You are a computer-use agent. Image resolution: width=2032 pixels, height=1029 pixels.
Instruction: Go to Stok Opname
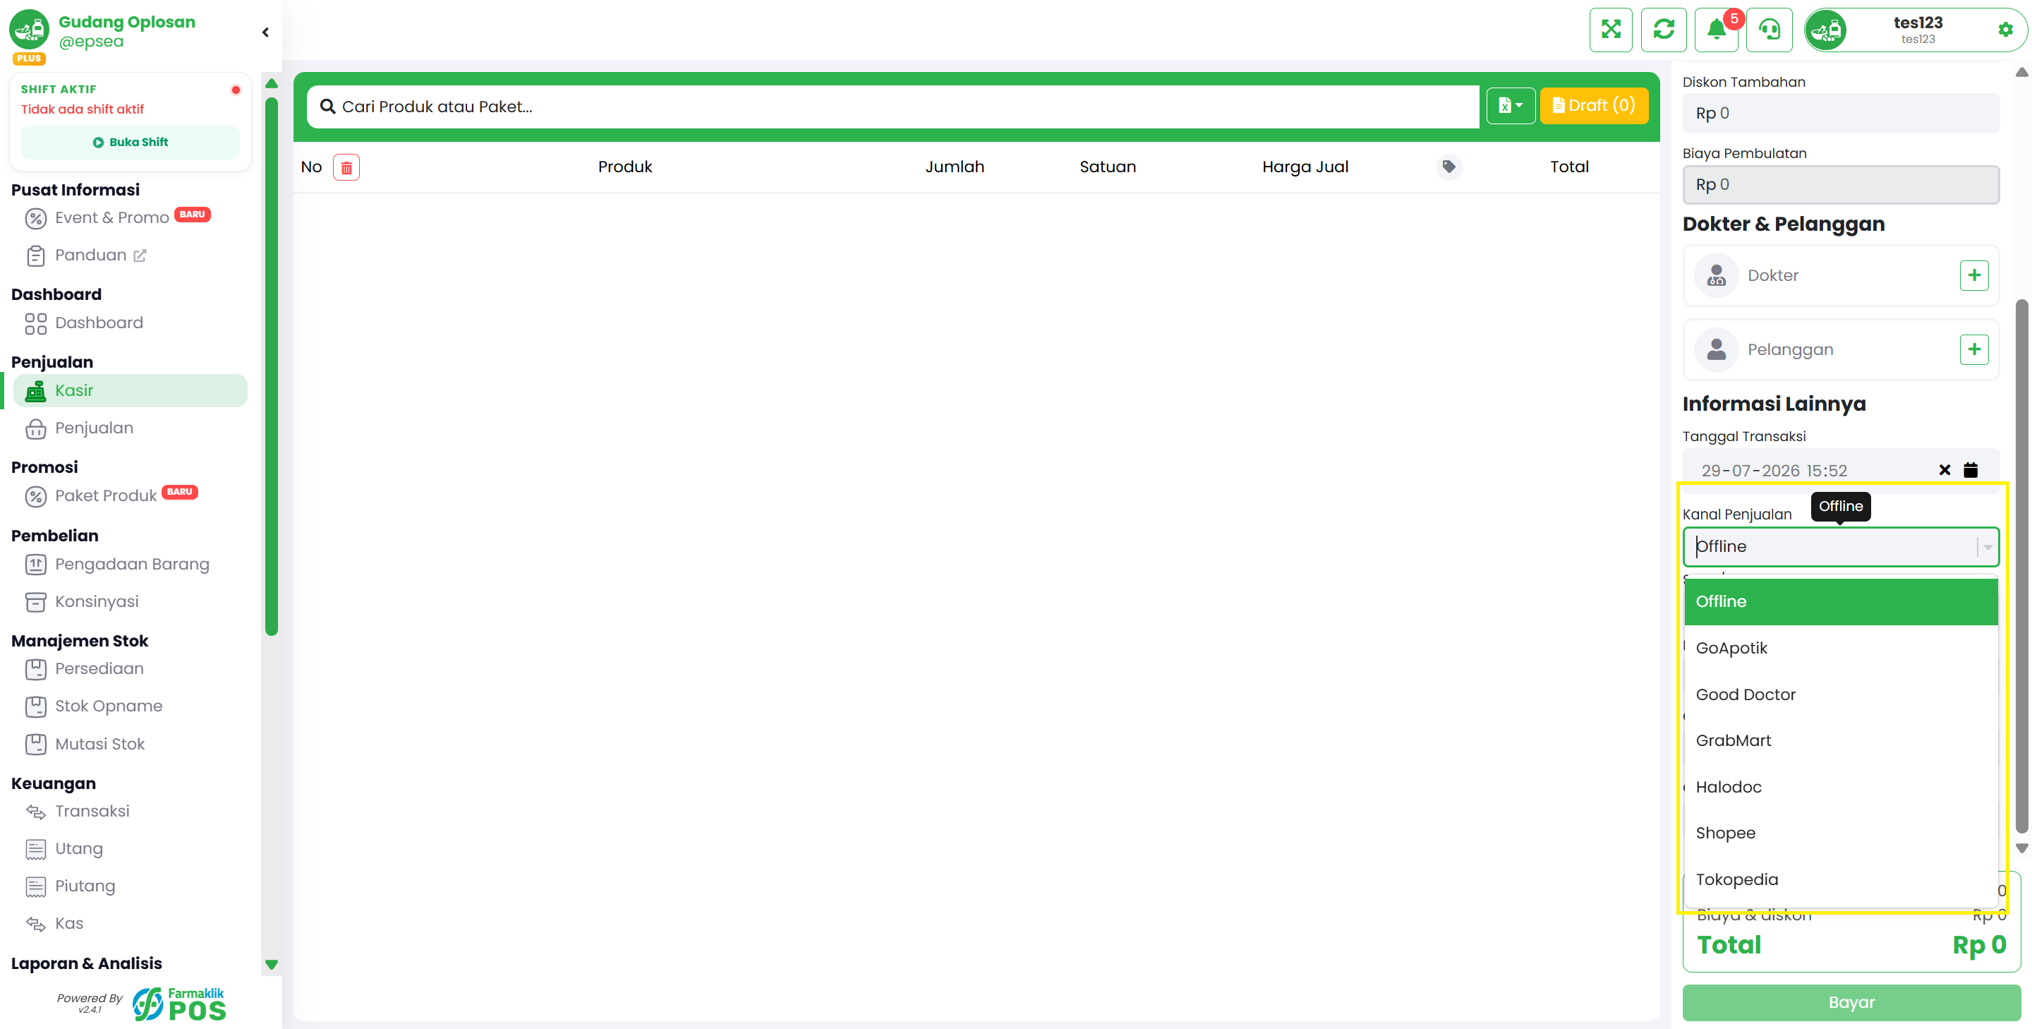tap(130, 706)
